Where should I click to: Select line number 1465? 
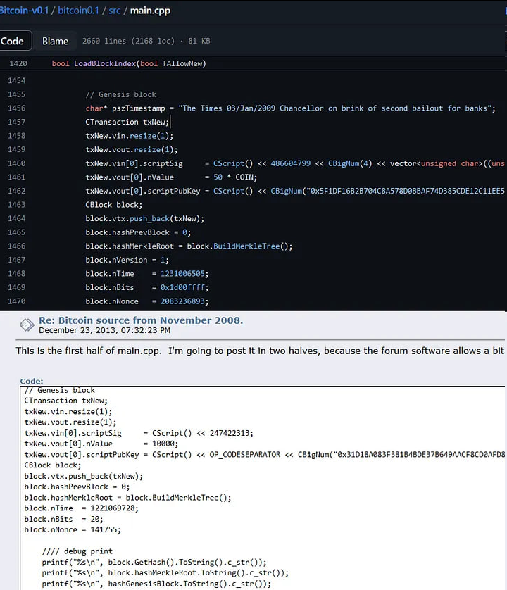click(17, 232)
